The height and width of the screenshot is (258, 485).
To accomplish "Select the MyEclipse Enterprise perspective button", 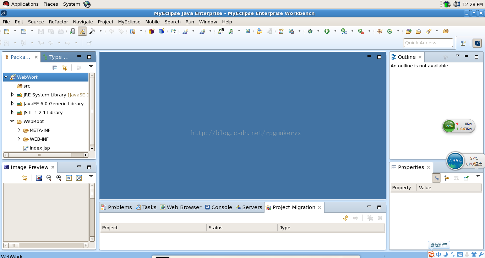I will point(477,43).
